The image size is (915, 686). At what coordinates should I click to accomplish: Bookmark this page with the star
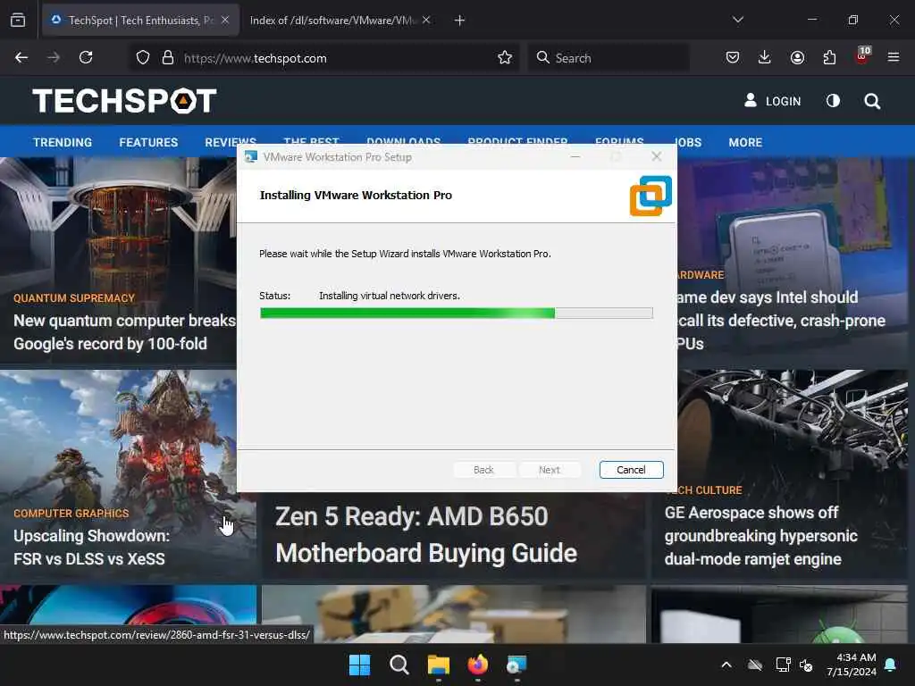point(505,58)
